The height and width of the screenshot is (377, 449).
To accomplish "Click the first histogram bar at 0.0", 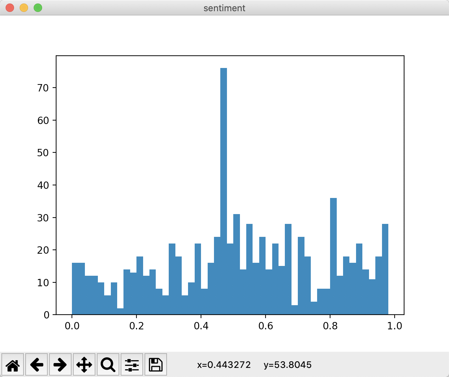I will (x=75, y=289).
